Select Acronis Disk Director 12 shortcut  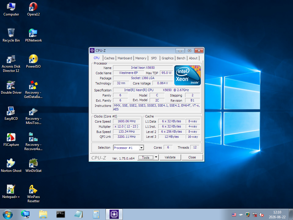(x=11, y=64)
